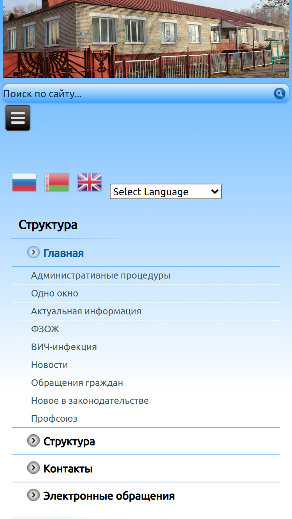The height and width of the screenshot is (519, 292).
Task: Click the arrow icon beside Главная
Action: (33, 252)
